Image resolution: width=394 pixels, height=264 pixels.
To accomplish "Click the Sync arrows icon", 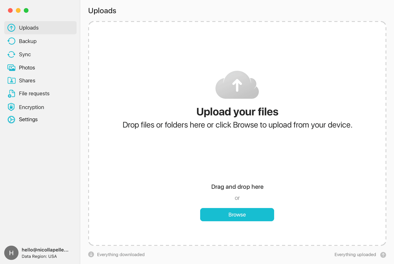I will (x=11, y=54).
